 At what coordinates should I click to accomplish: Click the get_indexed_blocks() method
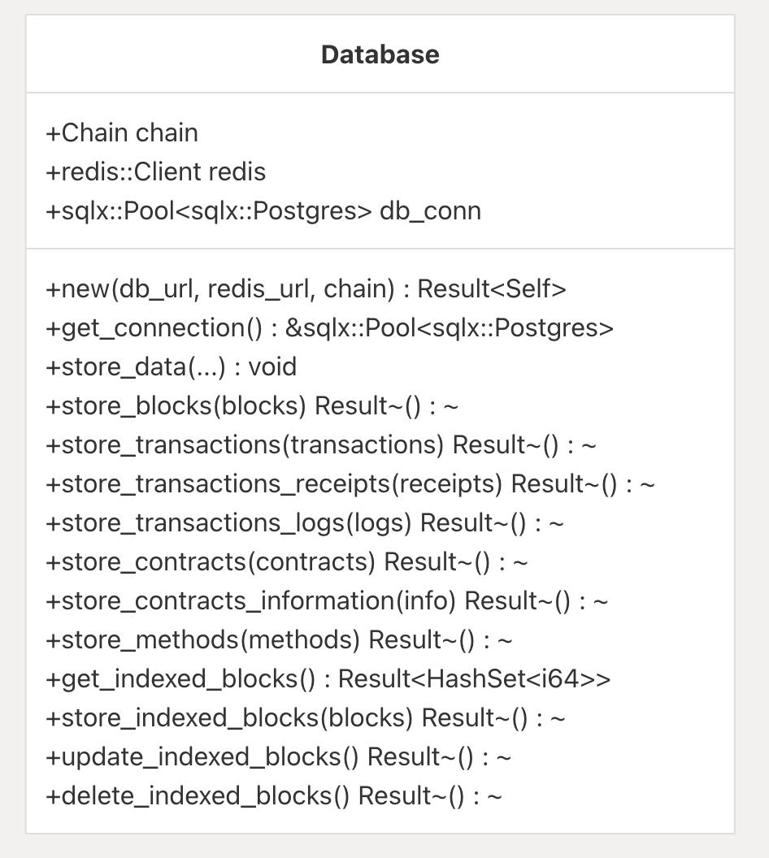point(180,678)
